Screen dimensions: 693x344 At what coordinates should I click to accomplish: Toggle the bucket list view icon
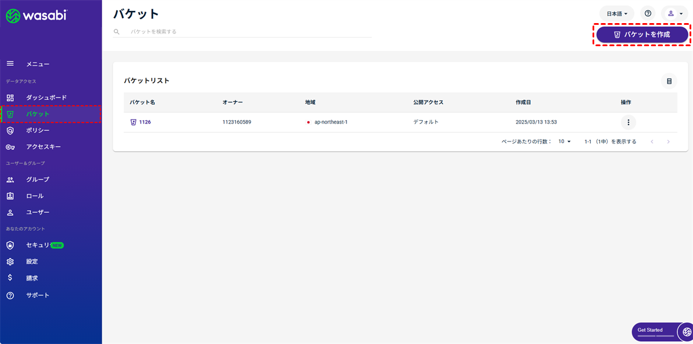[669, 81]
